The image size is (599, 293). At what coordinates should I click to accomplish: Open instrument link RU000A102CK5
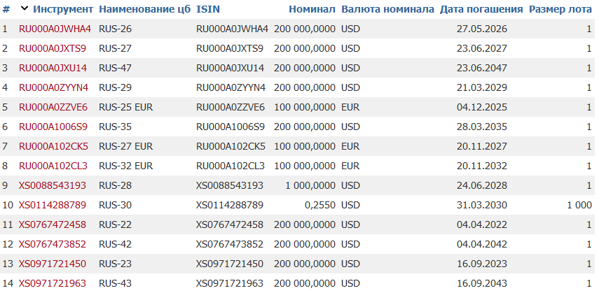(53, 146)
